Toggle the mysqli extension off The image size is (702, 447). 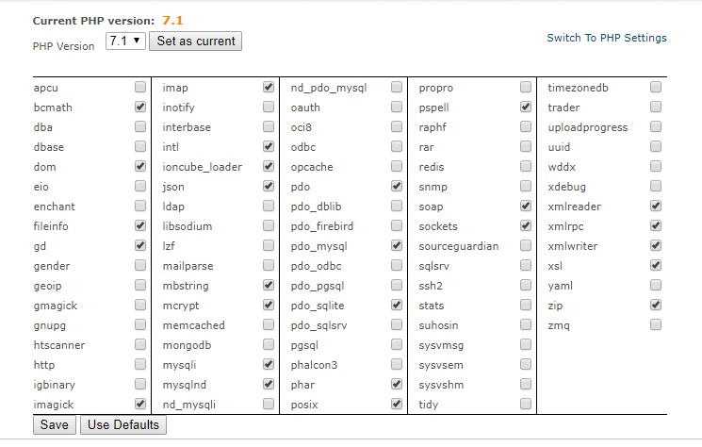269,365
